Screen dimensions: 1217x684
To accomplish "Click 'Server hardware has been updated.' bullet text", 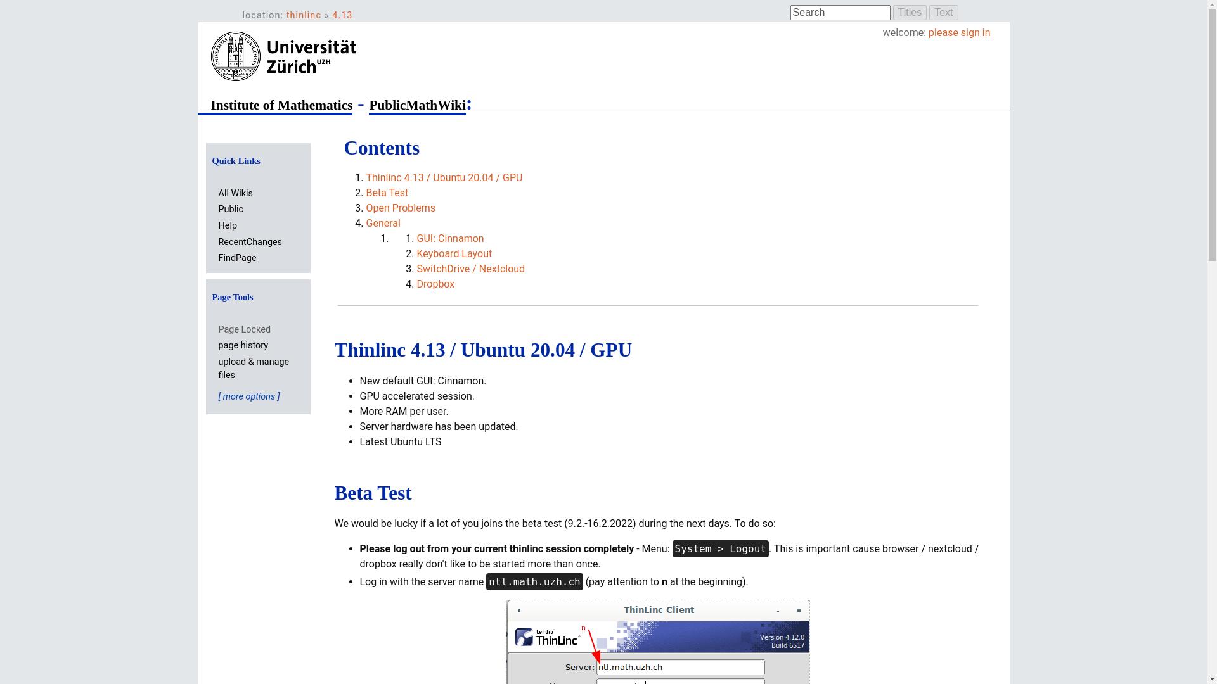I will [x=439, y=427].
